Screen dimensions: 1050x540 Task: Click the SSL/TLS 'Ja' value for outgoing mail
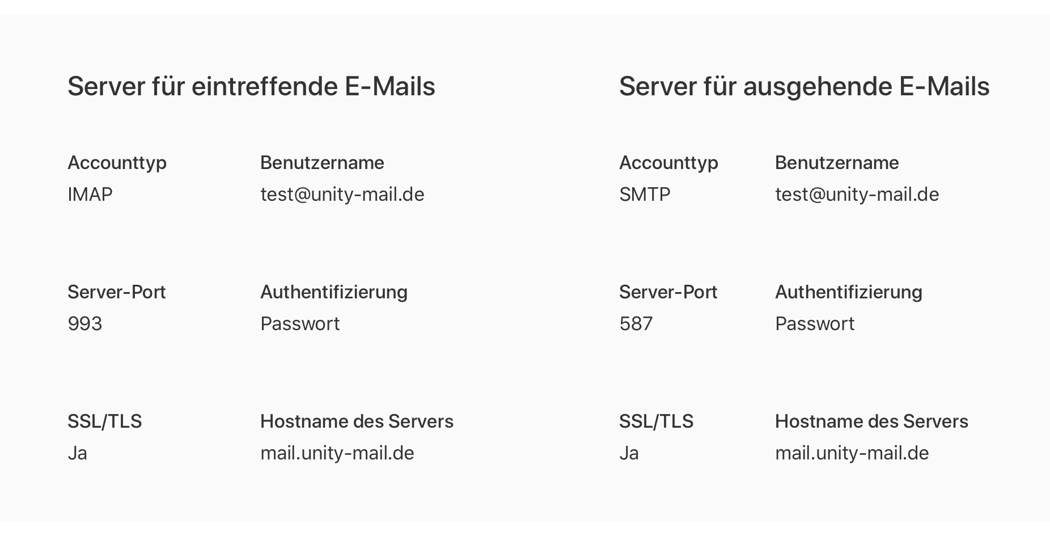point(629,453)
